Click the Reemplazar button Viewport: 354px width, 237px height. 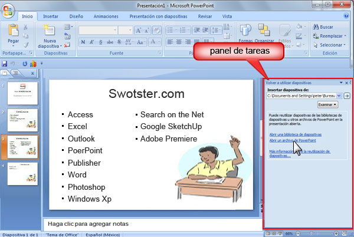[x=329, y=36]
